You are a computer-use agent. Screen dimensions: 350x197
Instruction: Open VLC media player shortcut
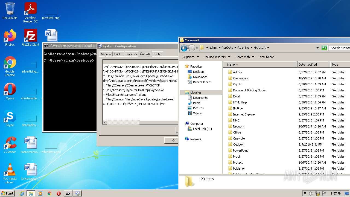[x=10, y=173]
